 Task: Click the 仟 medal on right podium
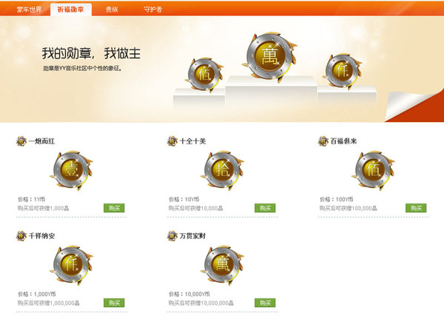(342, 71)
